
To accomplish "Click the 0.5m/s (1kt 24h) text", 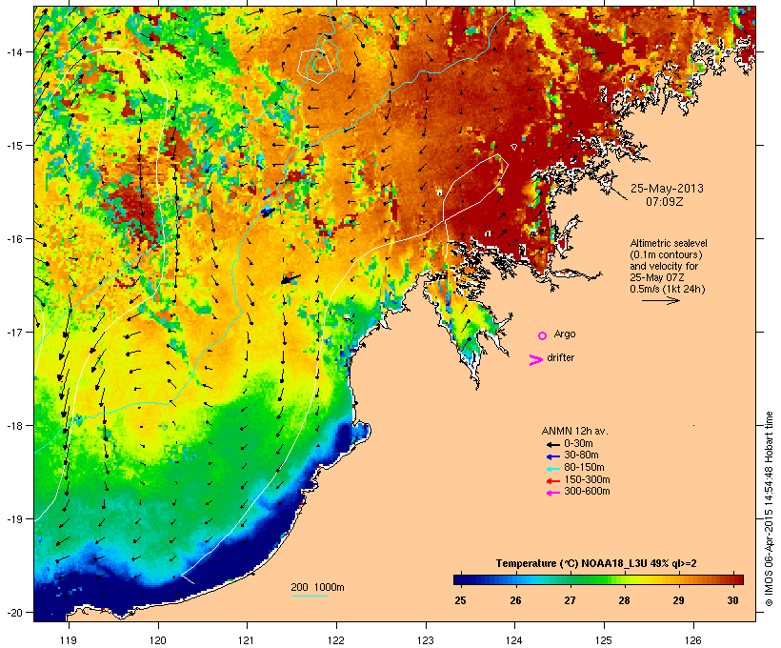I will [668, 289].
